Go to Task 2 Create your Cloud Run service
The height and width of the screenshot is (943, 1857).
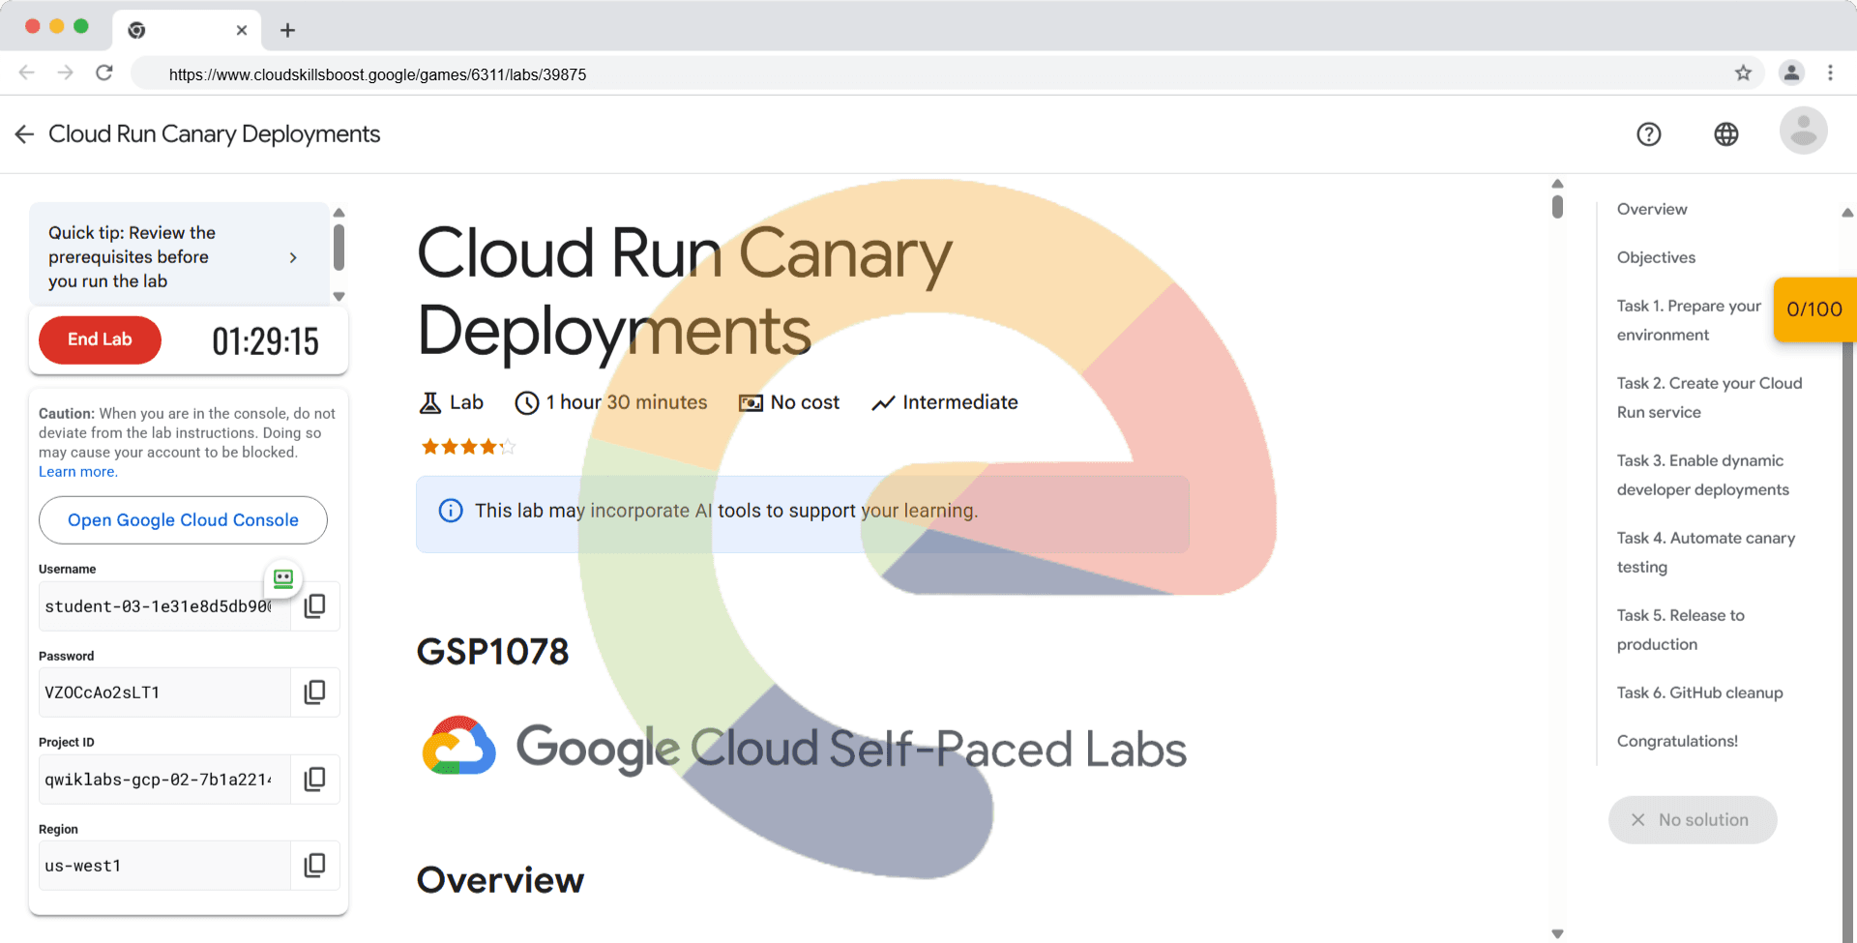[x=1710, y=398]
